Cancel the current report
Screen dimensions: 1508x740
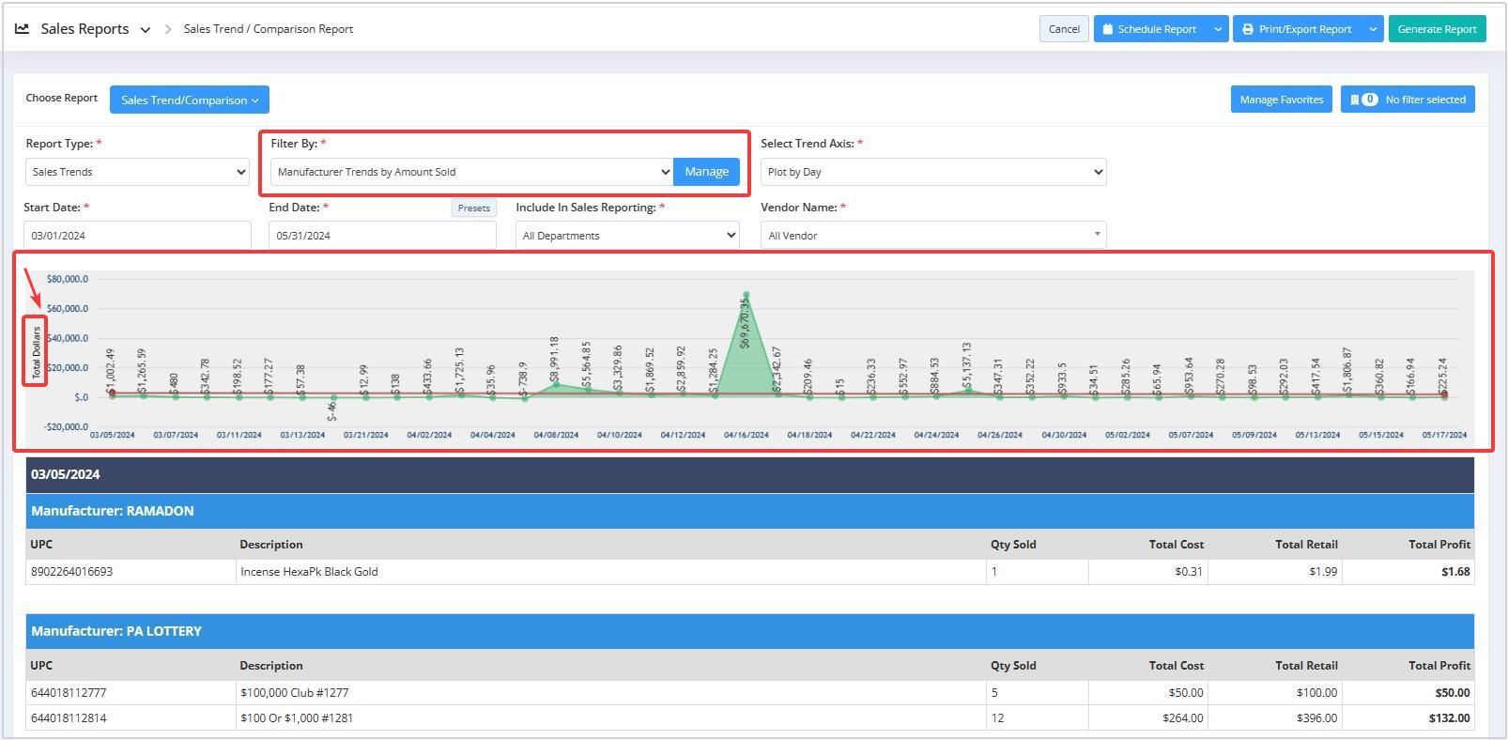pos(1064,29)
